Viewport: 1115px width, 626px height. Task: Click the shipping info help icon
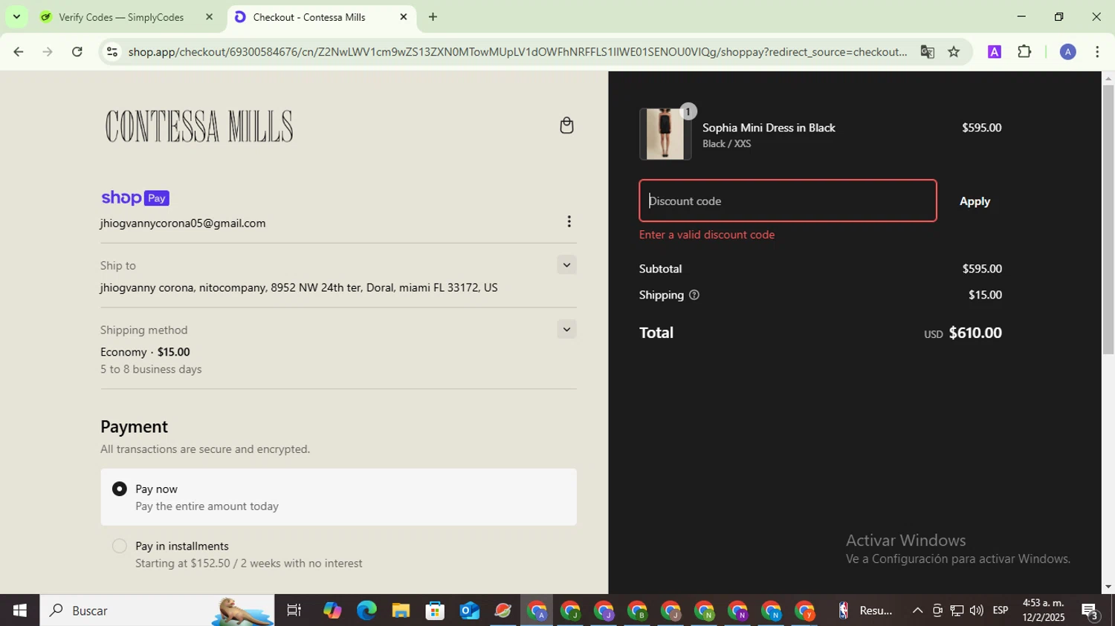pos(694,295)
